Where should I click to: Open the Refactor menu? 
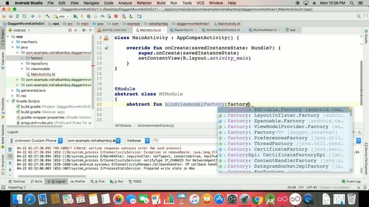click(x=144, y=3)
